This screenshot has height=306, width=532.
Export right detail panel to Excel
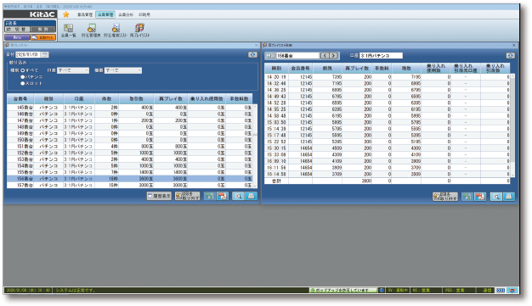467,197
